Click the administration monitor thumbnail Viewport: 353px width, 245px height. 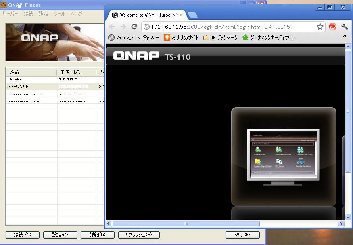(x=284, y=157)
